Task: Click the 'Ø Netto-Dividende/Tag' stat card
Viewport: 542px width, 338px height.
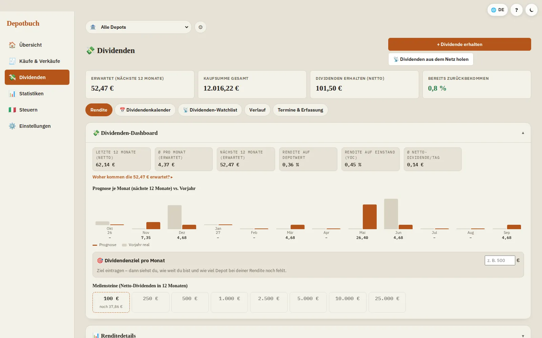Action: pos(433,159)
